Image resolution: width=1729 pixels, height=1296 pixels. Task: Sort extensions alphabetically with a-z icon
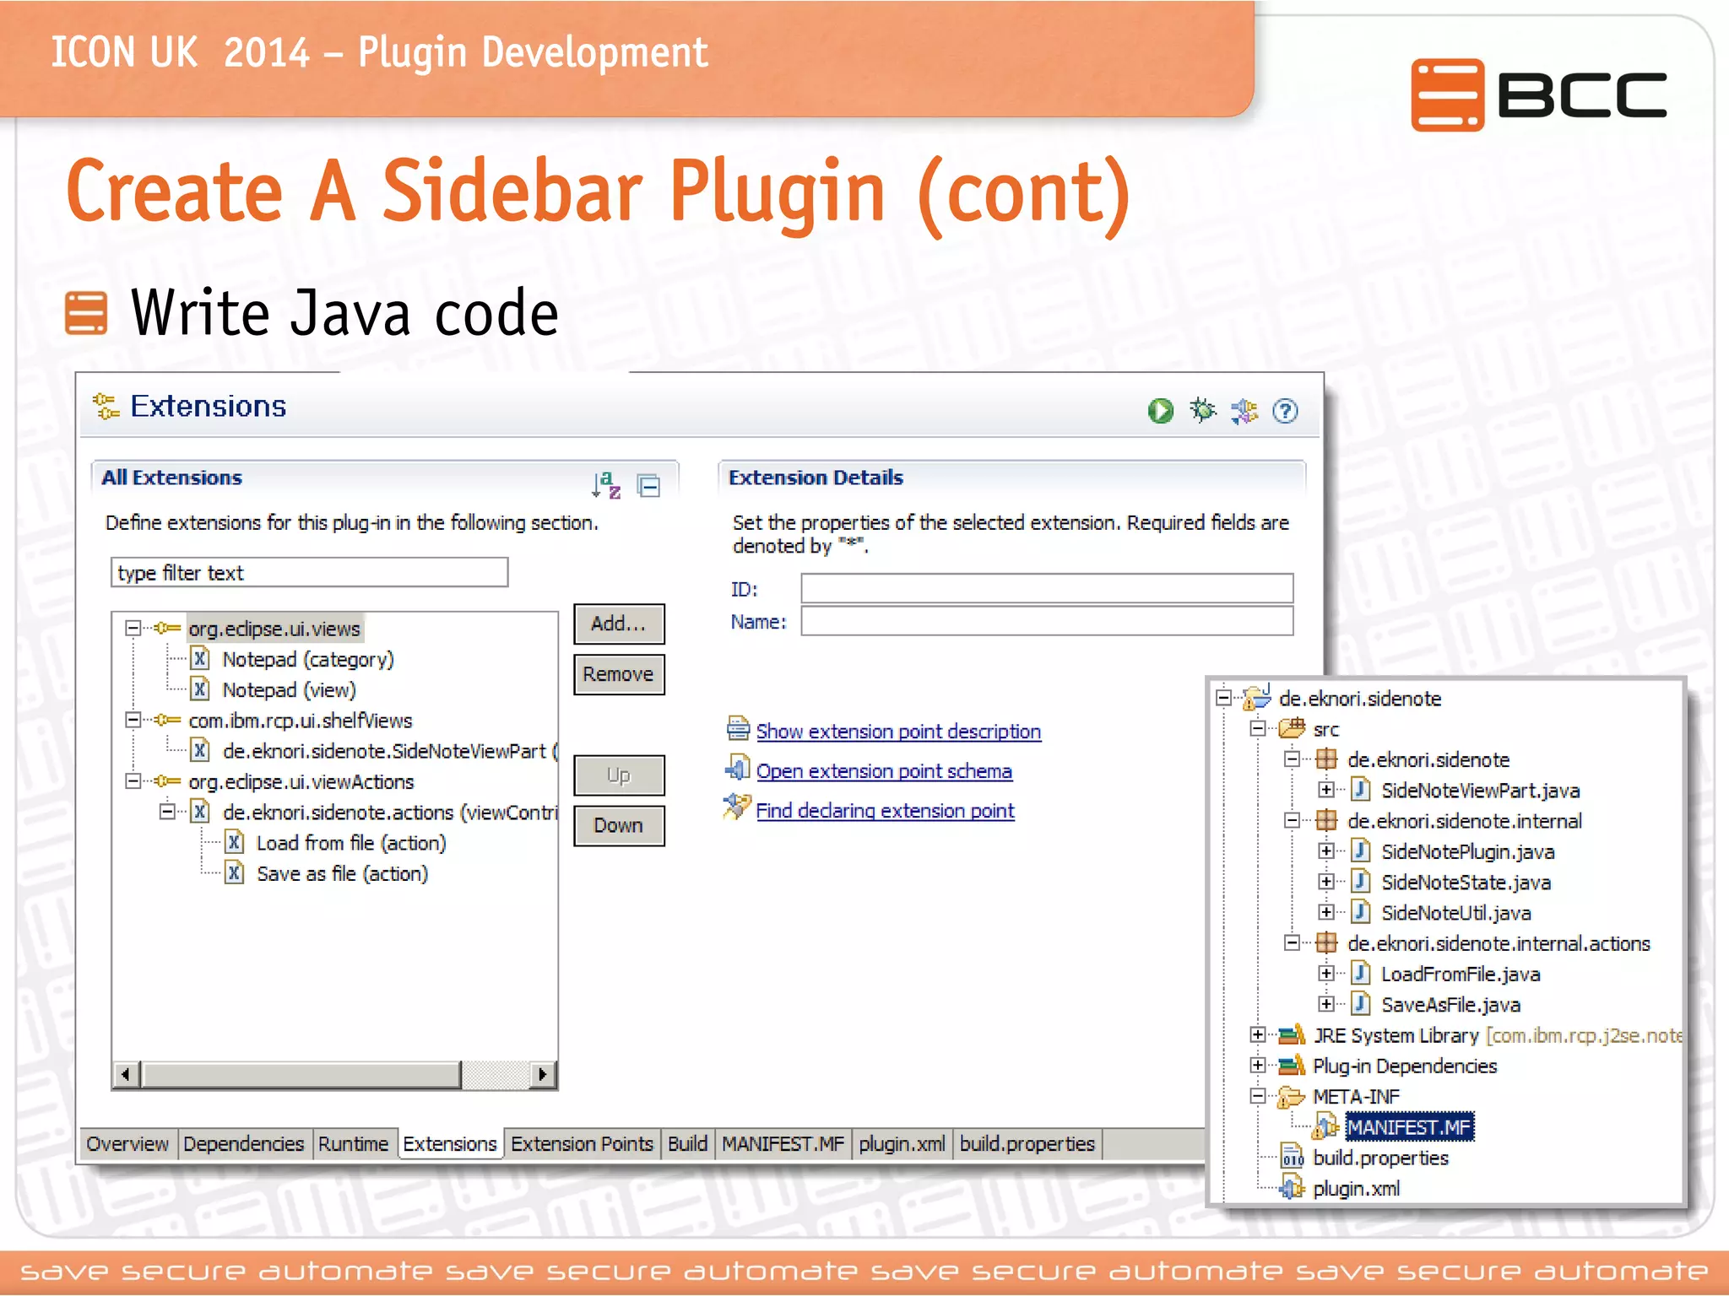[x=606, y=485]
